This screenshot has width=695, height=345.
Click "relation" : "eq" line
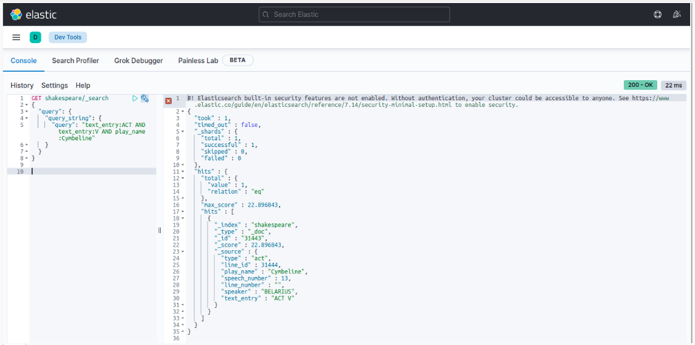(236, 191)
